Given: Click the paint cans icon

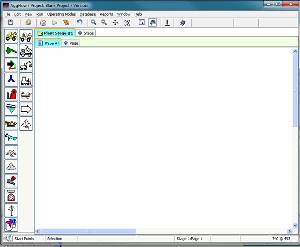Looking at the screenshot, I should (x=11, y=225).
